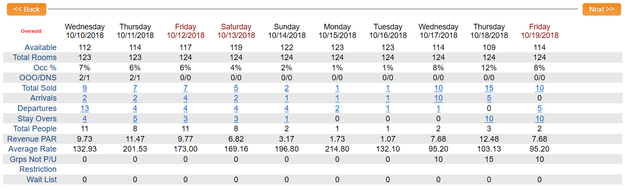Click the Back navigation button
Screen dimensions: 625x190
(26, 9)
